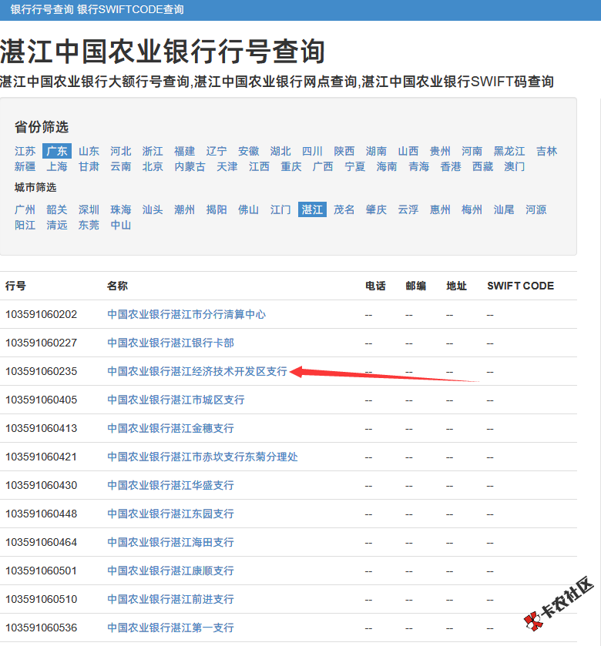Filter by city 东莞

point(89,225)
